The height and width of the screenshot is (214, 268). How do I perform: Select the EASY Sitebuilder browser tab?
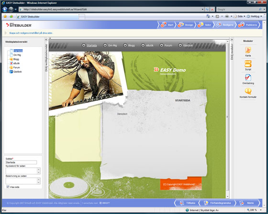(x=47, y=17)
